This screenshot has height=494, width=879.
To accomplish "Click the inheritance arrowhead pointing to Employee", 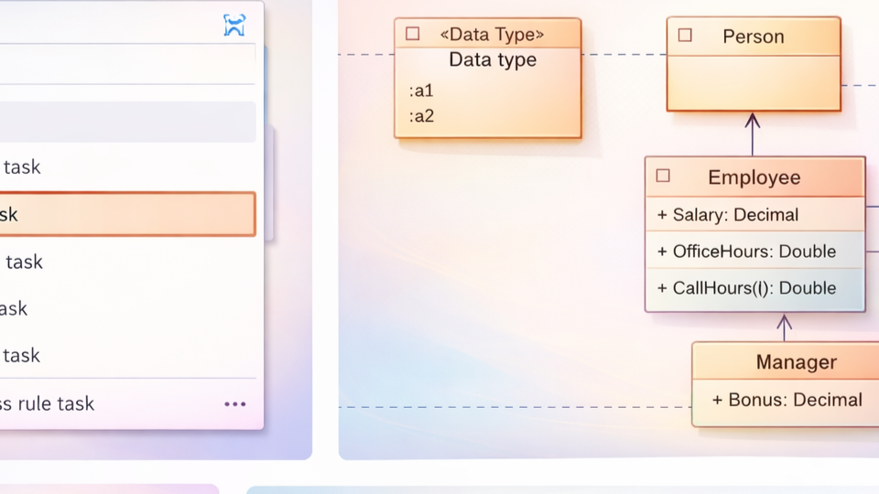I will pos(784,321).
